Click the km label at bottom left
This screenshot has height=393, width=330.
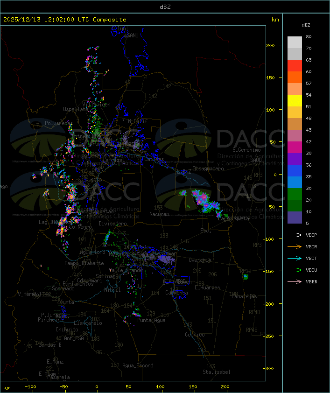pyautogui.click(x=7, y=388)
